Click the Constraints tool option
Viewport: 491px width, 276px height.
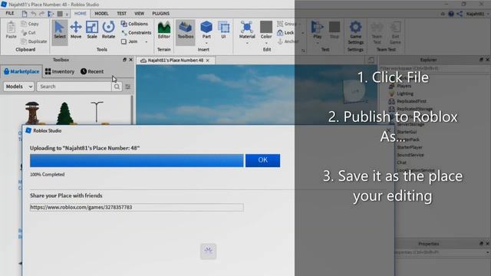coord(137,32)
